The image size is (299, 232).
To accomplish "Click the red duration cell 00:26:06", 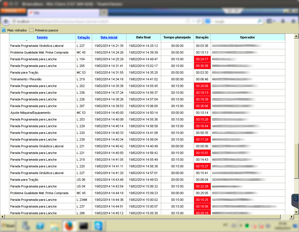I will [202, 106].
